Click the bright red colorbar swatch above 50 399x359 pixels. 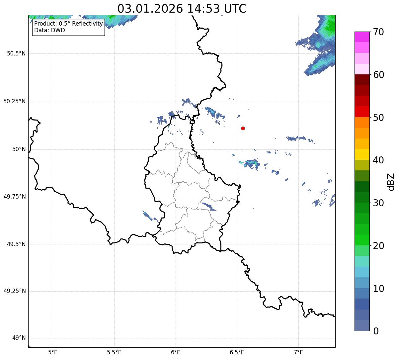coord(362,112)
